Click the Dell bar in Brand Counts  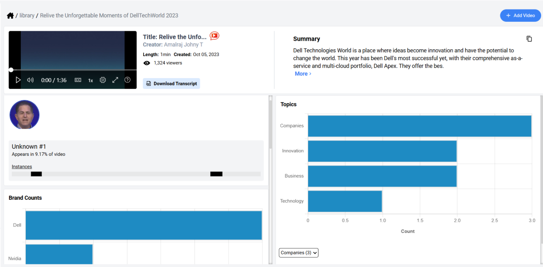(x=144, y=225)
